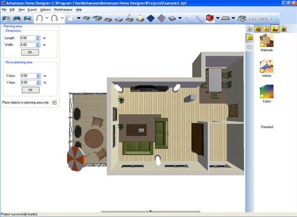Click the large magnifier zoom icon
Screen dimensions: 297x217
pos(199,18)
